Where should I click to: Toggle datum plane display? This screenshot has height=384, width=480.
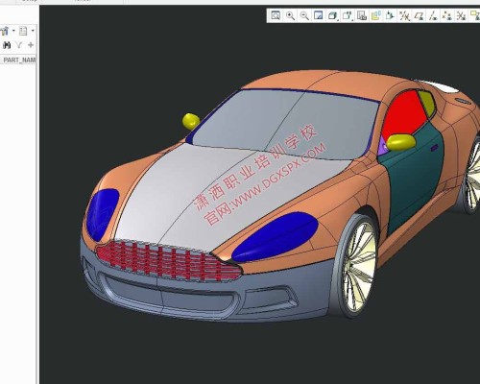coord(419,15)
